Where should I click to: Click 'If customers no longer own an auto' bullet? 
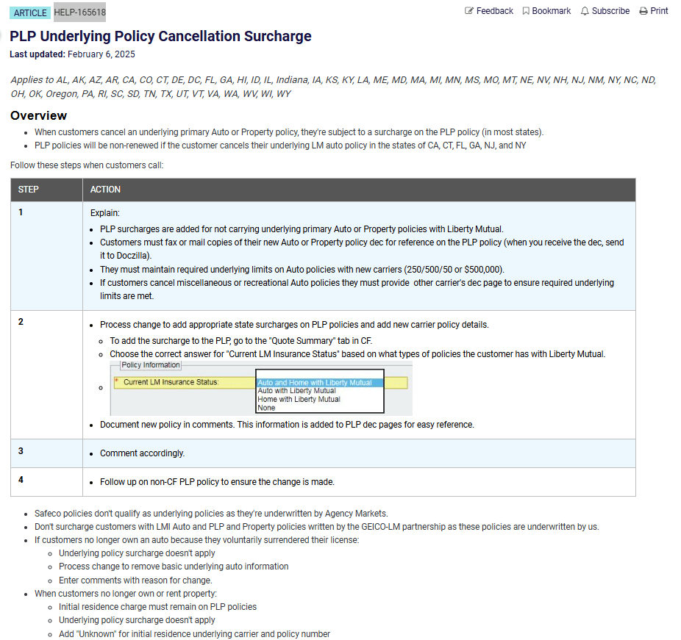(197, 540)
